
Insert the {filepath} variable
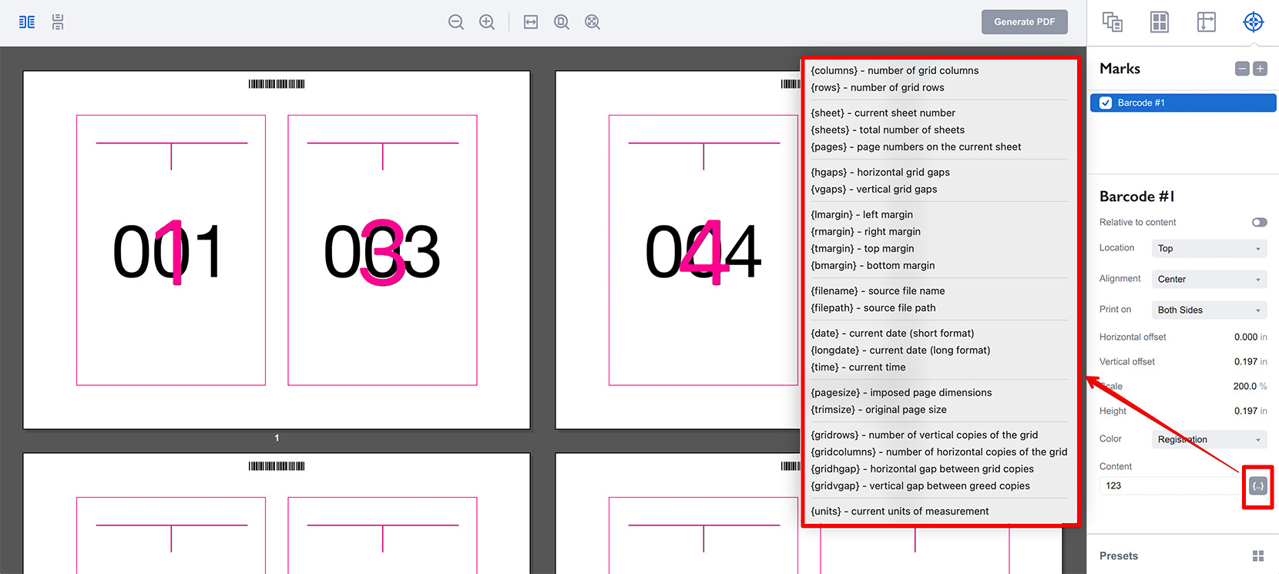coord(873,307)
